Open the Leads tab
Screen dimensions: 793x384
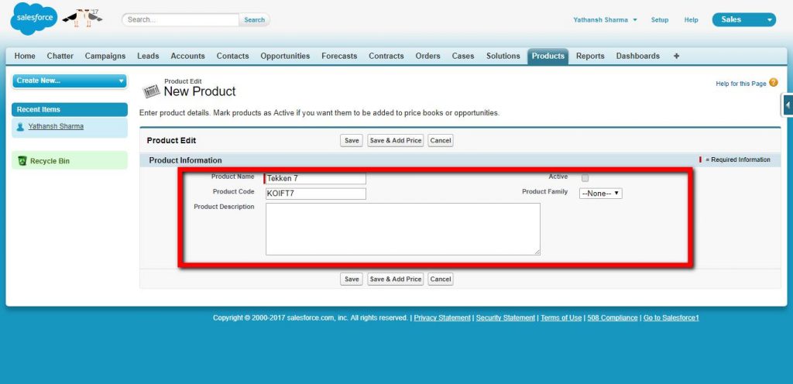(x=148, y=56)
